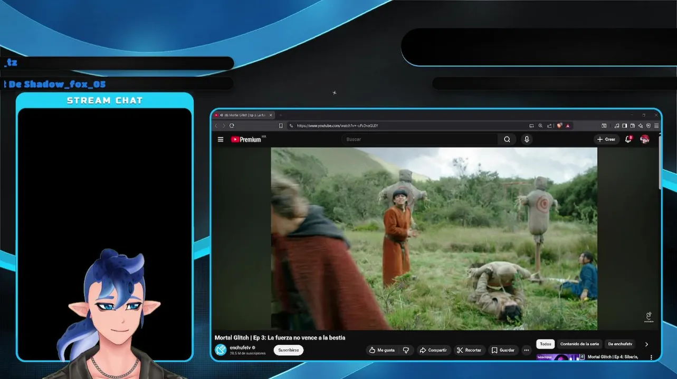
Task: Open Brave Shields lion icon
Action: 559,126
